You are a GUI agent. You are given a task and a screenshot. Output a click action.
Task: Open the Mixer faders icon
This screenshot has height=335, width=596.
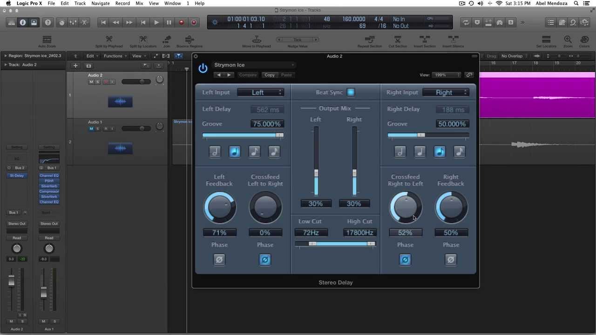click(x=73, y=22)
